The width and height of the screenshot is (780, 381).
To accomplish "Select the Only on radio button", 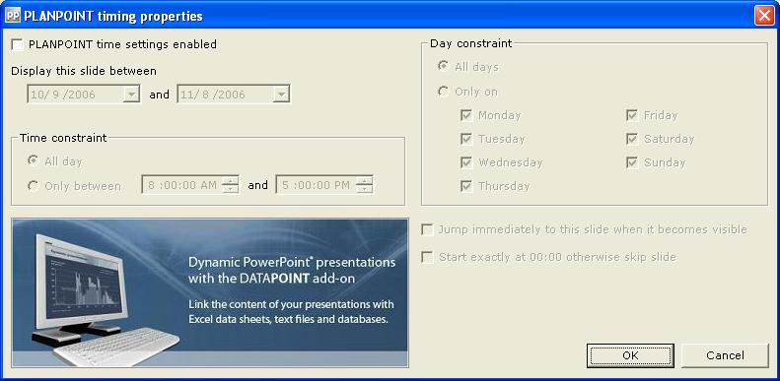I will click(x=443, y=92).
